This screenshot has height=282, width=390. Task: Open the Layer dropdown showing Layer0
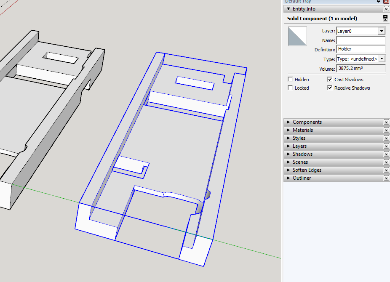point(382,31)
